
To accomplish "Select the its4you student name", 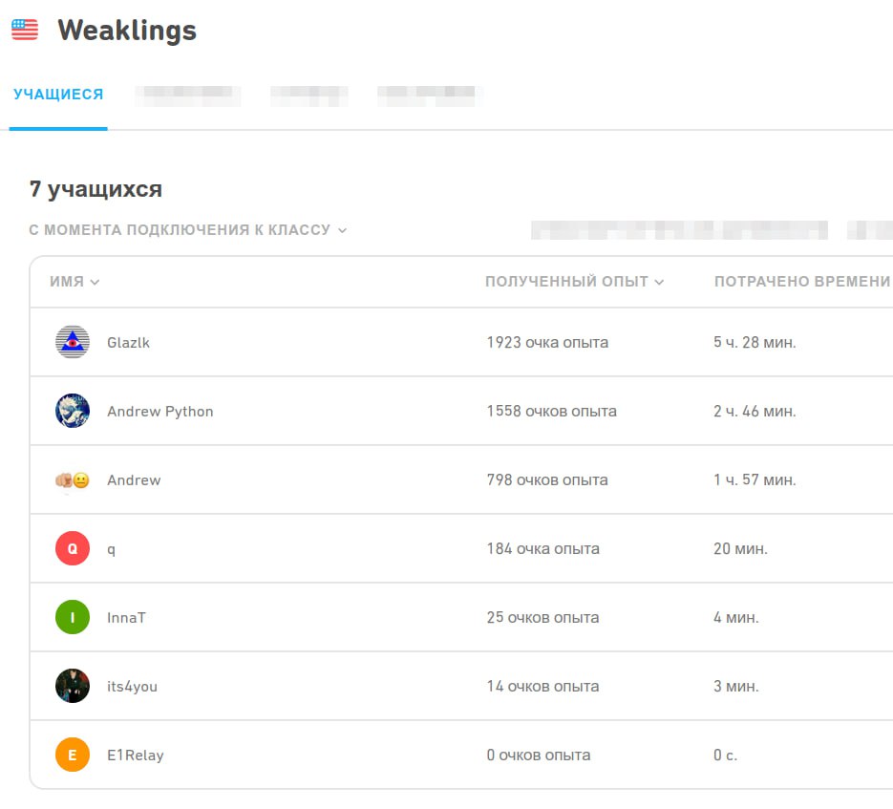I will (x=132, y=686).
